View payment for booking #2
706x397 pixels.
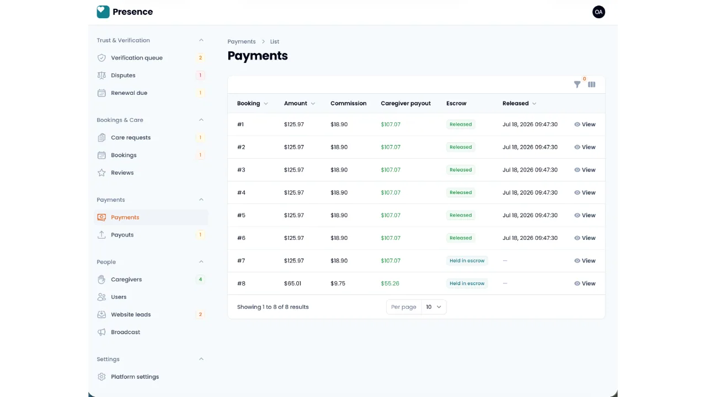(x=585, y=147)
